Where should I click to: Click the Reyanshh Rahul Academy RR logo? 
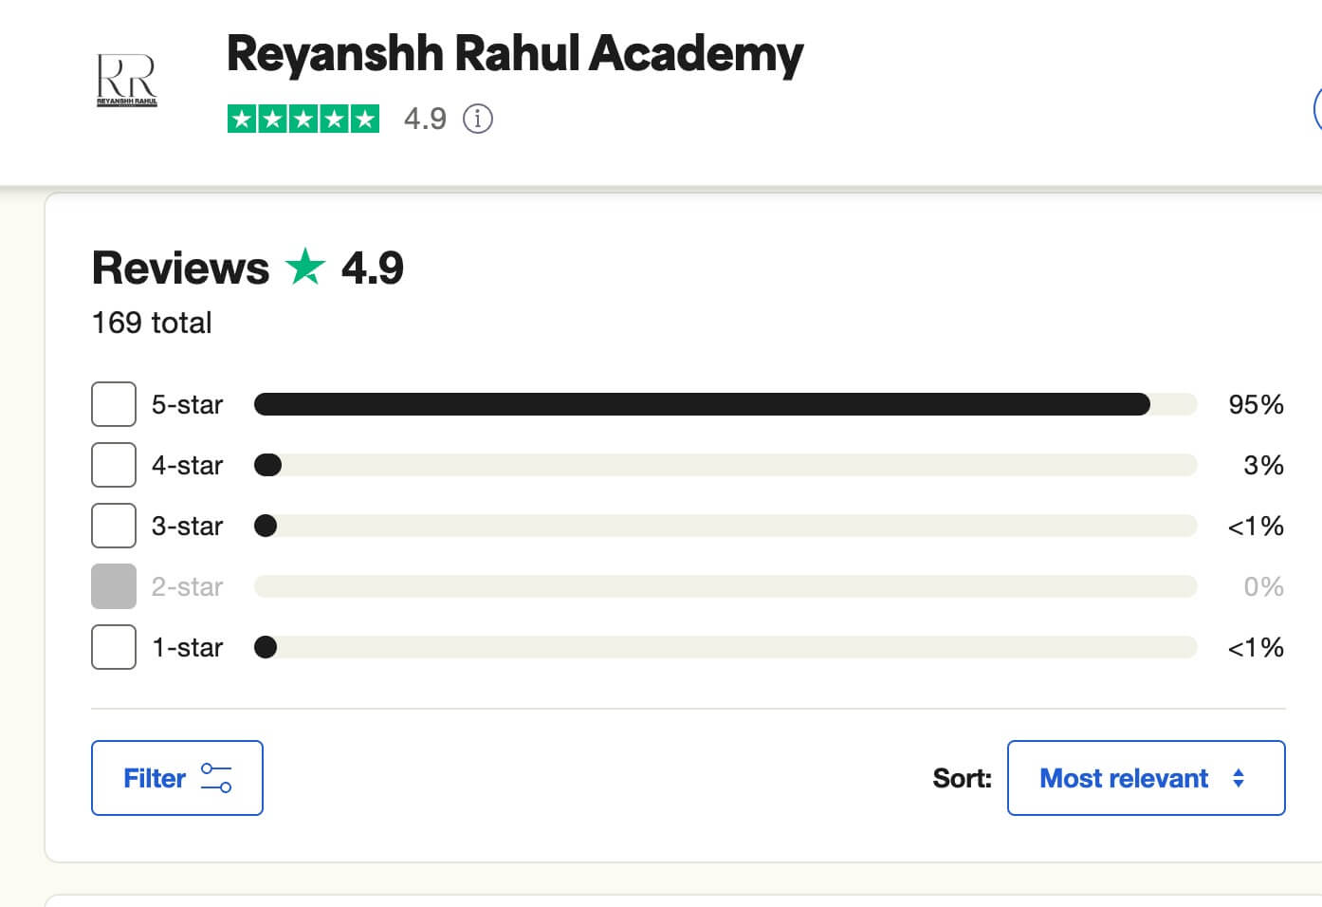coord(127,80)
